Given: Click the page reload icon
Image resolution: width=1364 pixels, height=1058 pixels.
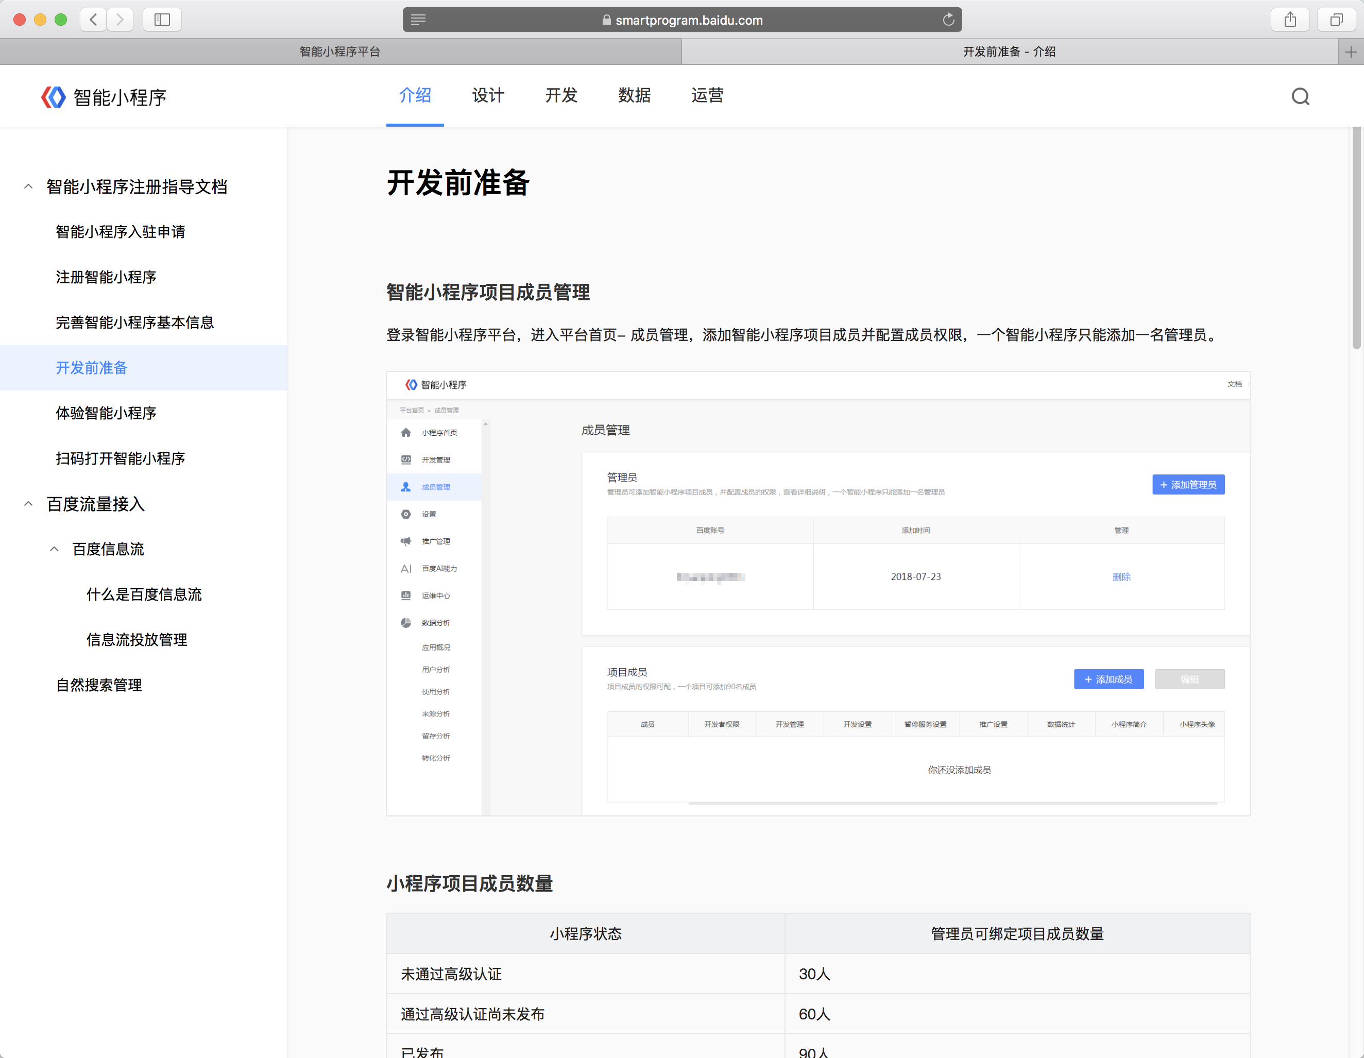Looking at the screenshot, I should pyautogui.click(x=948, y=20).
